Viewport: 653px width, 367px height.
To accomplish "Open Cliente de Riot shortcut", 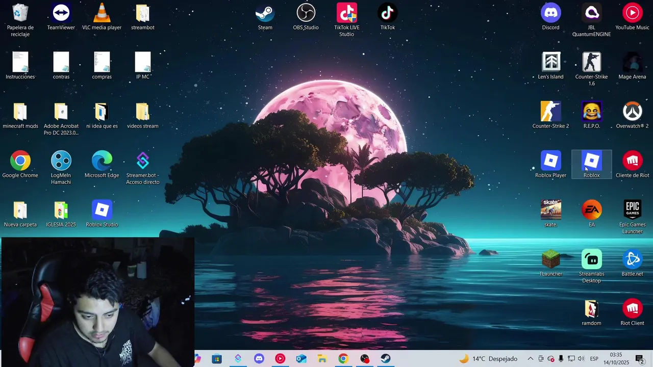I will point(633,165).
